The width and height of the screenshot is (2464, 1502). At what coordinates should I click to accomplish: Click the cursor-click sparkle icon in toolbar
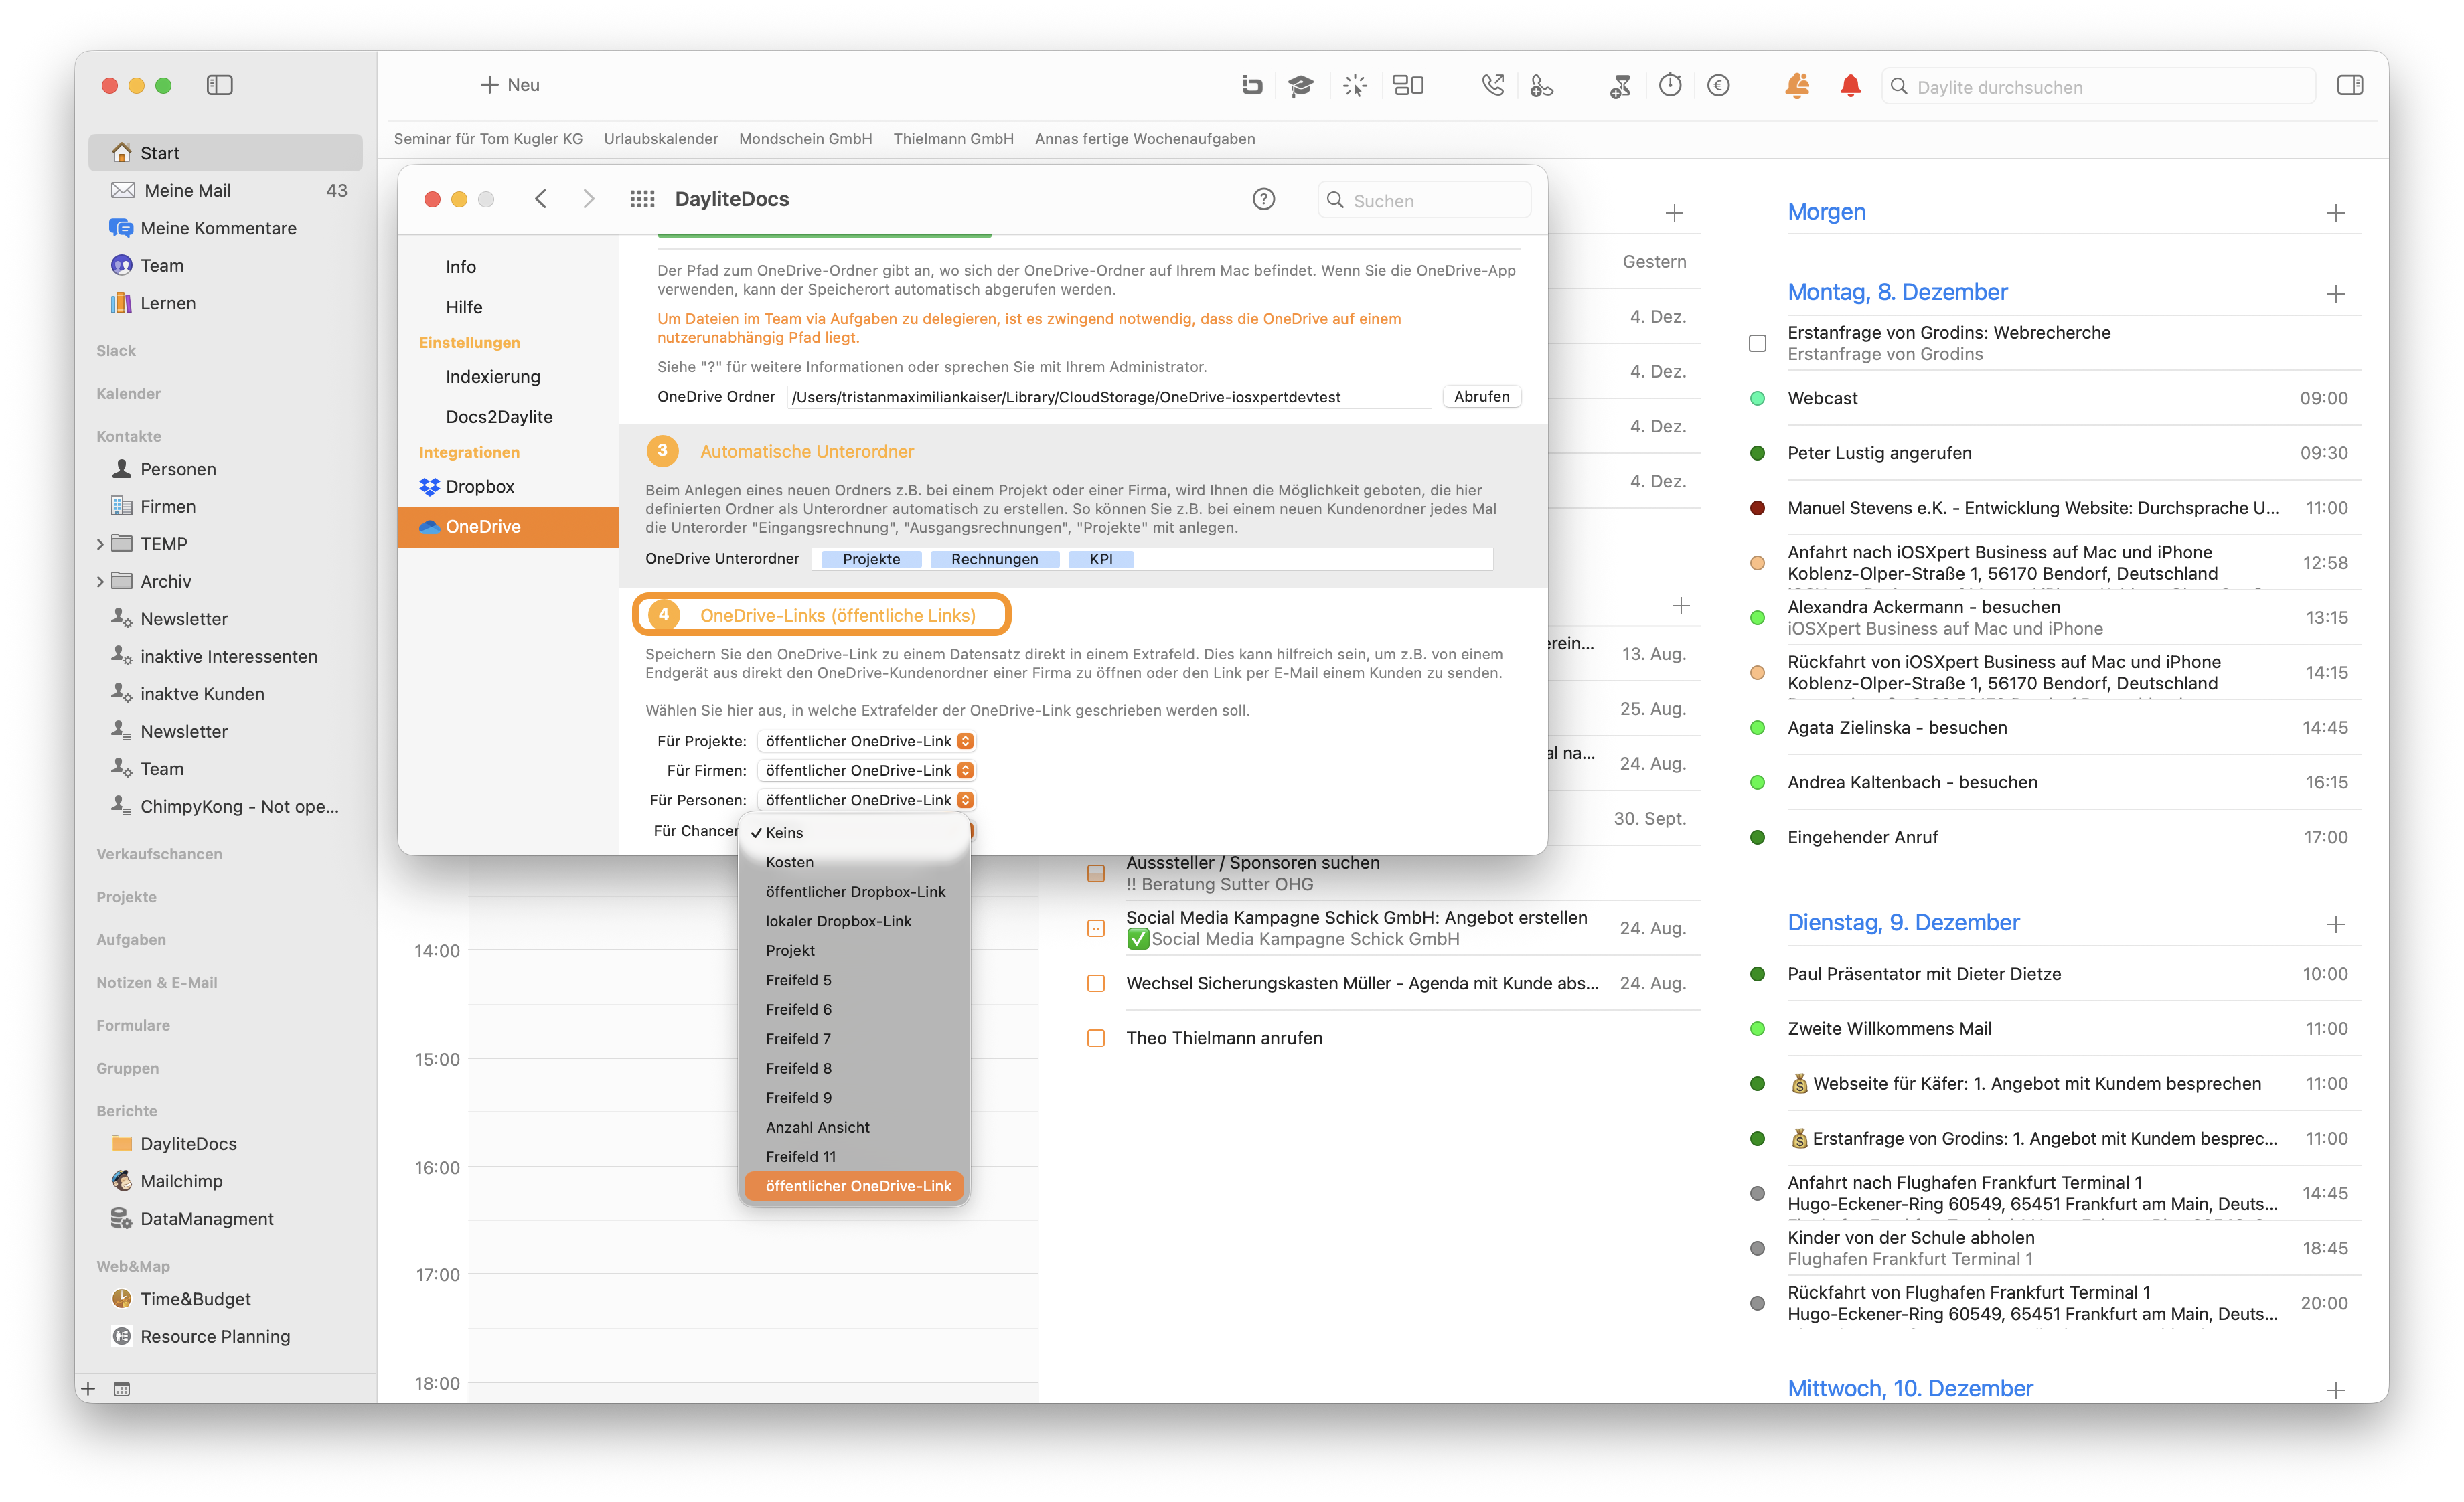[x=1355, y=86]
